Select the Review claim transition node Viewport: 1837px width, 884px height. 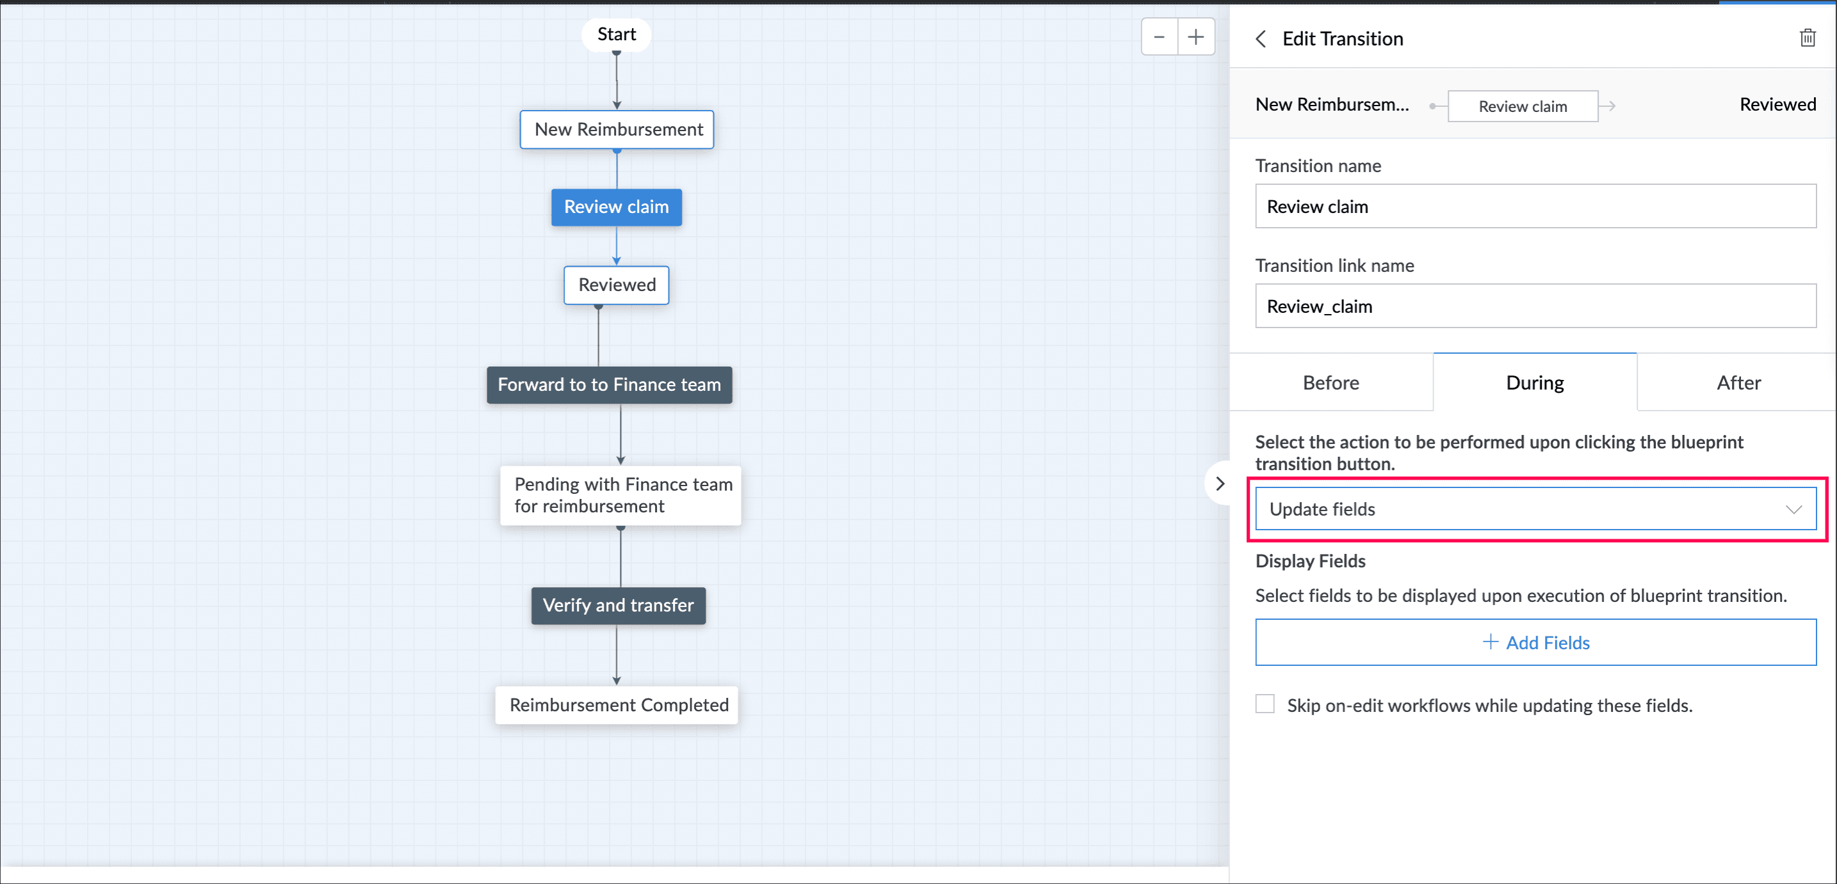tap(616, 207)
